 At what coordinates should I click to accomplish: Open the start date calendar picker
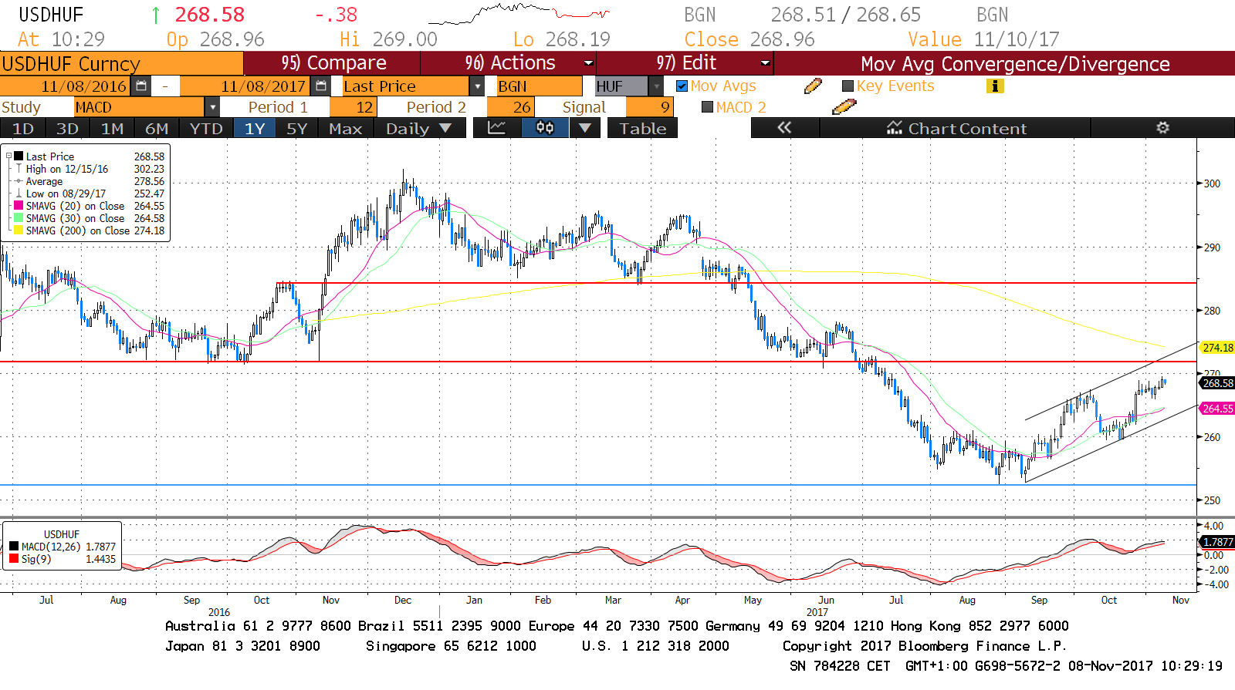pos(140,86)
